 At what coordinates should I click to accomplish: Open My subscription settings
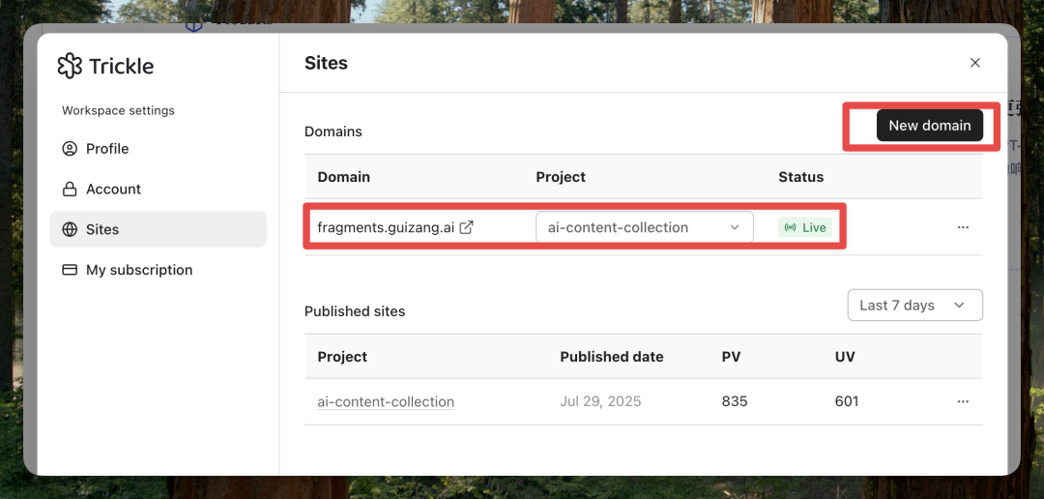[158, 270]
